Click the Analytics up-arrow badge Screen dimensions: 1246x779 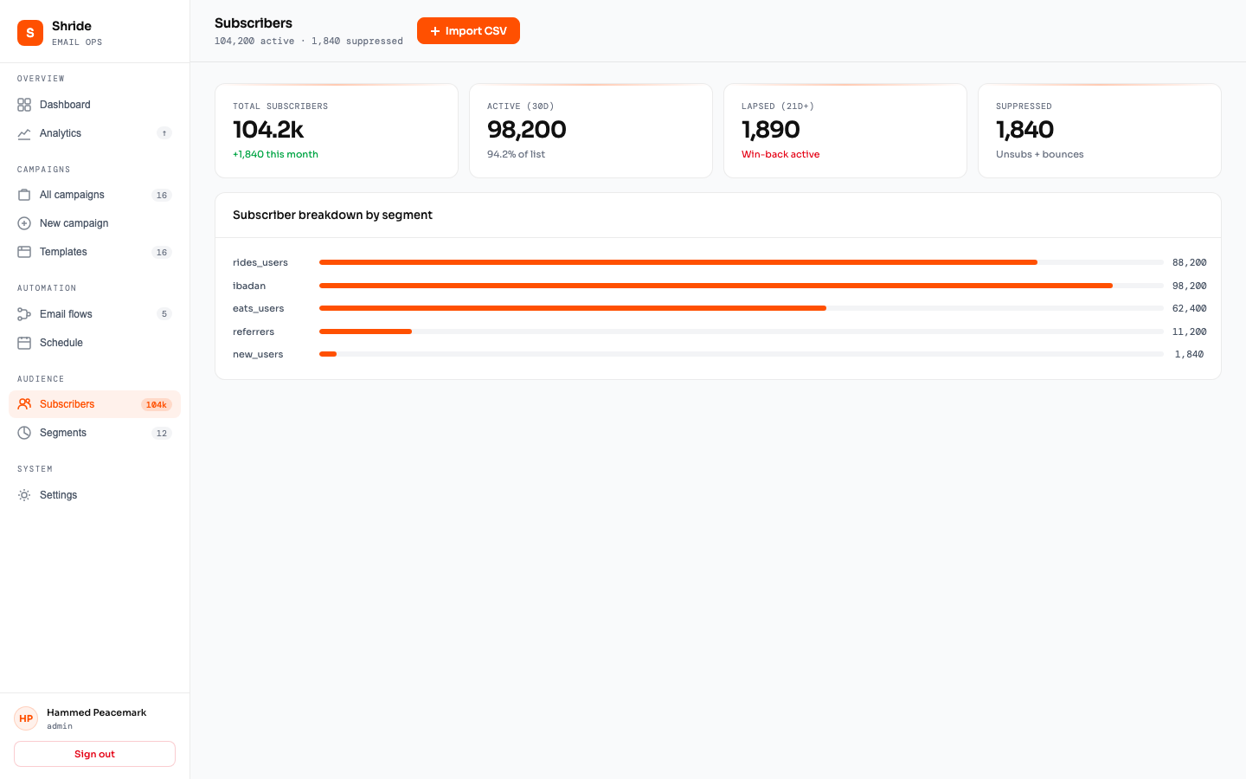[164, 133]
